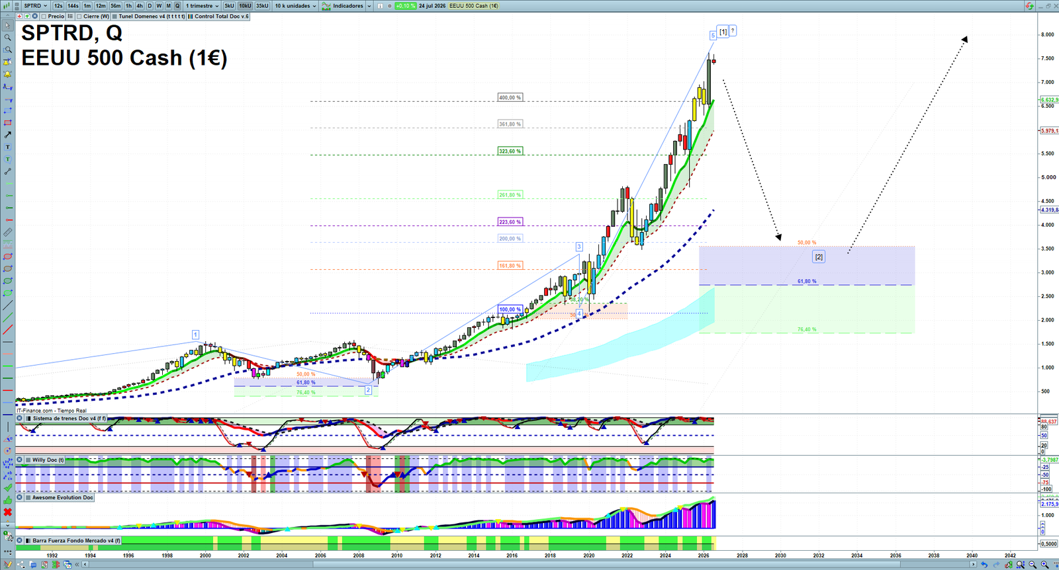The width and height of the screenshot is (1059, 570).
Task: Select the arrow pointer tool
Action: point(7,26)
